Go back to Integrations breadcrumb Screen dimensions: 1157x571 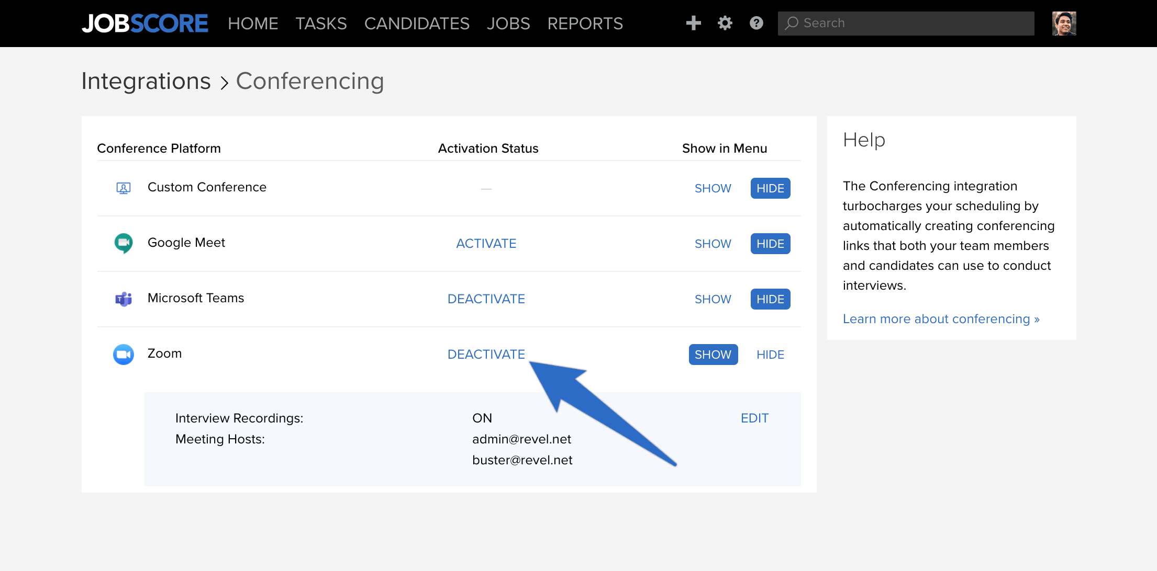(x=146, y=81)
